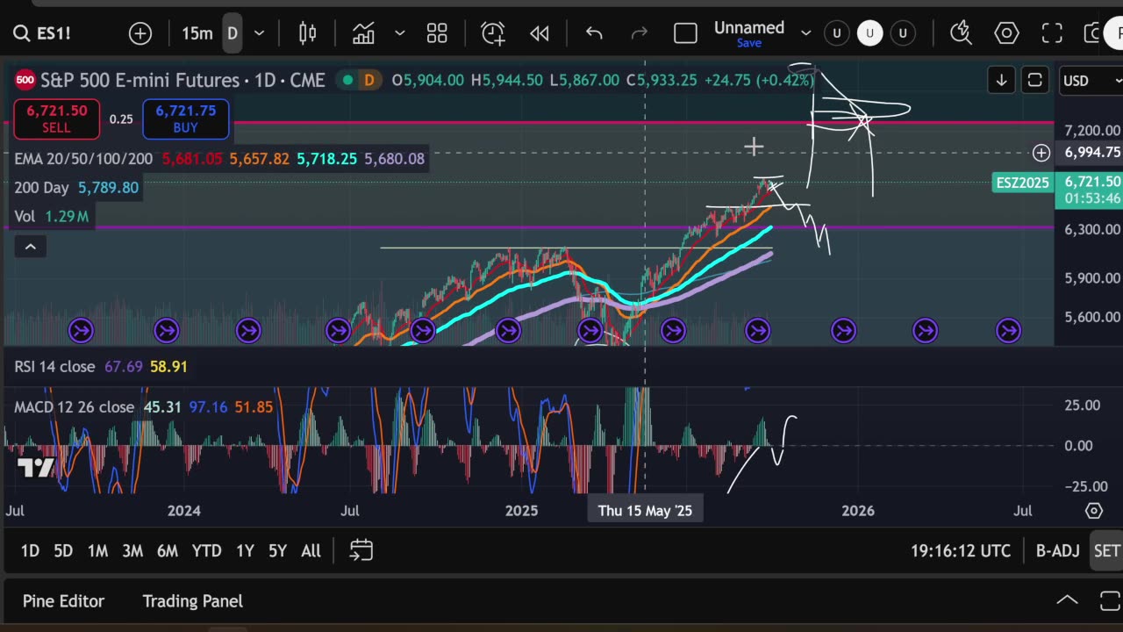Image resolution: width=1123 pixels, height=632 pixels.
Task: Click the orange D badge beside CME
Action: coord(369,80)
